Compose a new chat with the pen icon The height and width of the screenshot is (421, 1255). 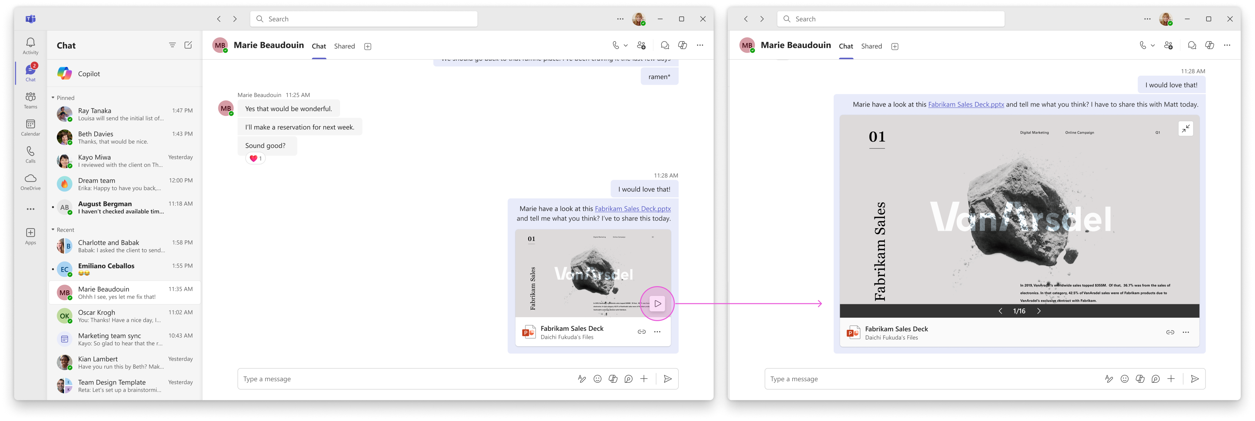188,45
